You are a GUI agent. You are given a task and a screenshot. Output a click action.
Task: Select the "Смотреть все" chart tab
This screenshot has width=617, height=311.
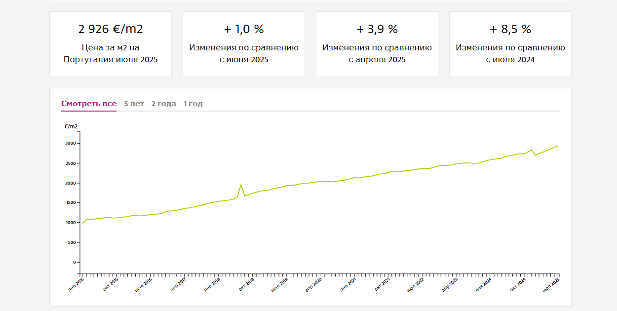point(89,104)
